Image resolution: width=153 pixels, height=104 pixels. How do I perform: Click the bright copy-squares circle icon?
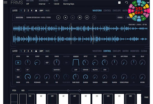pyautogui.click(x=87, y=17)
